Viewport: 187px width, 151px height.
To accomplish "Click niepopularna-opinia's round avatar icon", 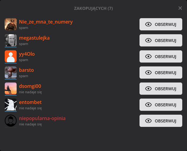I will tap(11, 121).
